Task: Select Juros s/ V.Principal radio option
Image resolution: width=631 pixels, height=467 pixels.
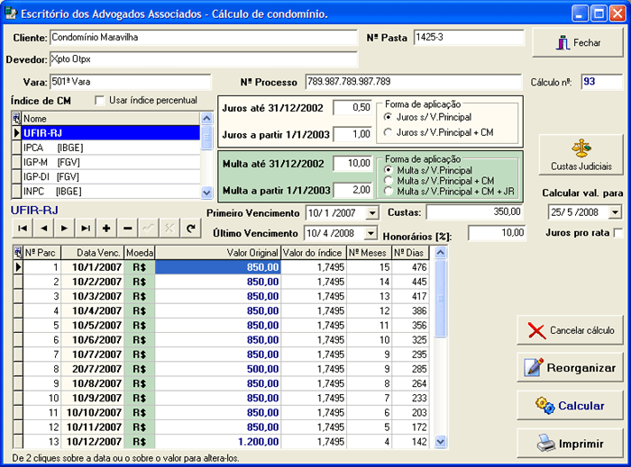Action: click(x=388, y=117)
